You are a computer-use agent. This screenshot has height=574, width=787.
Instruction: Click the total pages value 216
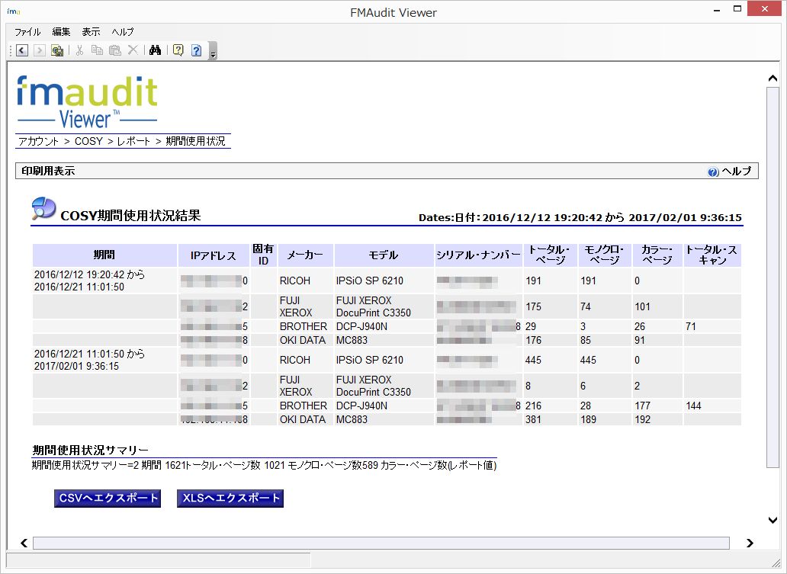pos(534,406)
